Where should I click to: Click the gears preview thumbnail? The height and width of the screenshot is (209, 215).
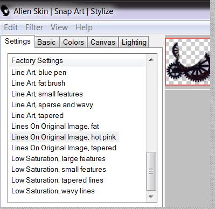point(188,61)
